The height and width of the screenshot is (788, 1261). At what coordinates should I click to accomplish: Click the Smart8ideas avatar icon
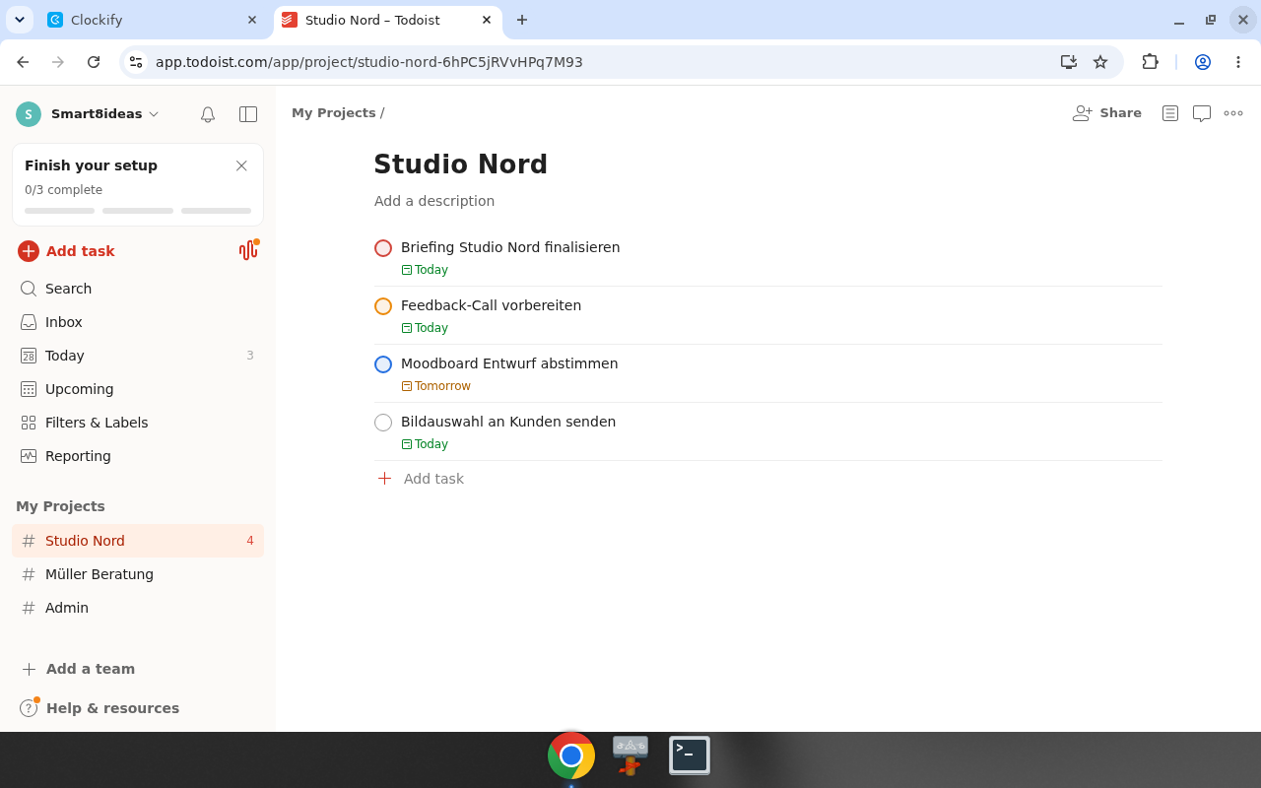tap(29, 114)
